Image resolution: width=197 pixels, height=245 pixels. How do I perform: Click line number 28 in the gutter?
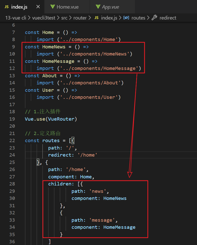(x=12, y=184)
